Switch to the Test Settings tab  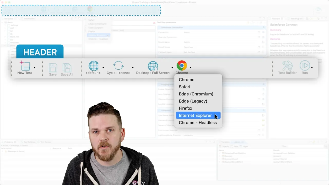(x=28, y=142)
